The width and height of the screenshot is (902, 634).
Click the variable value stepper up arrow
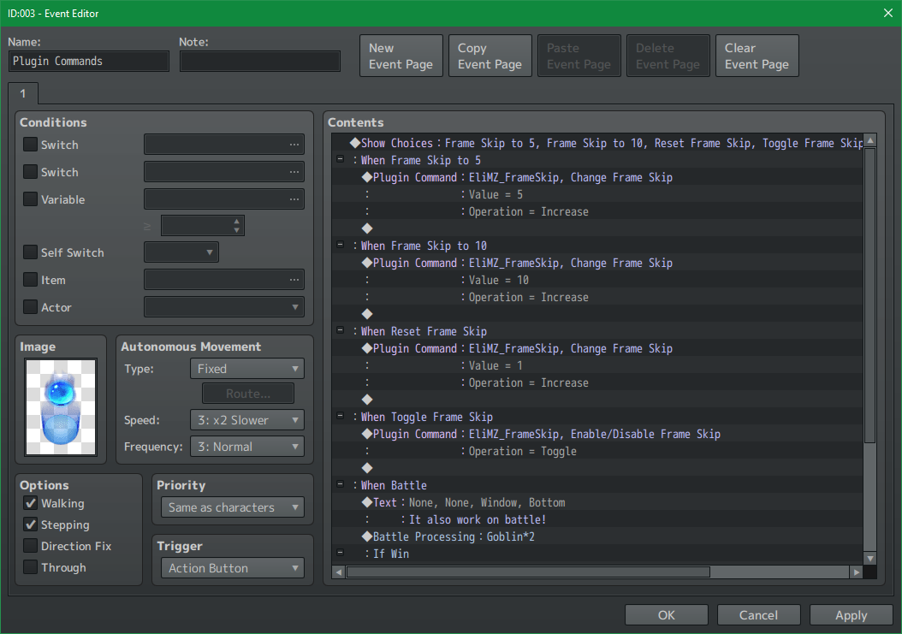236,221
